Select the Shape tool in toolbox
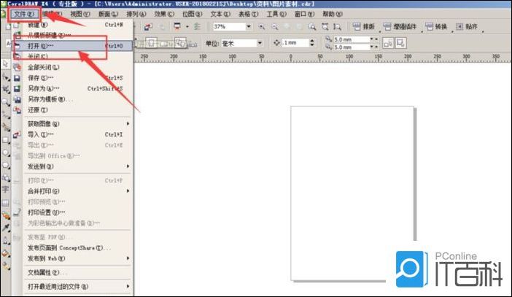The height and width of the screenshot is (297, 512). click(6, 77)
